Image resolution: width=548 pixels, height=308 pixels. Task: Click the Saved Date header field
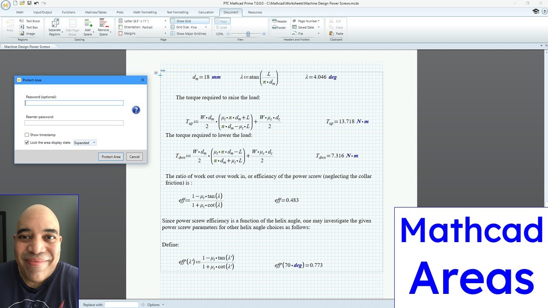[304, 27]
